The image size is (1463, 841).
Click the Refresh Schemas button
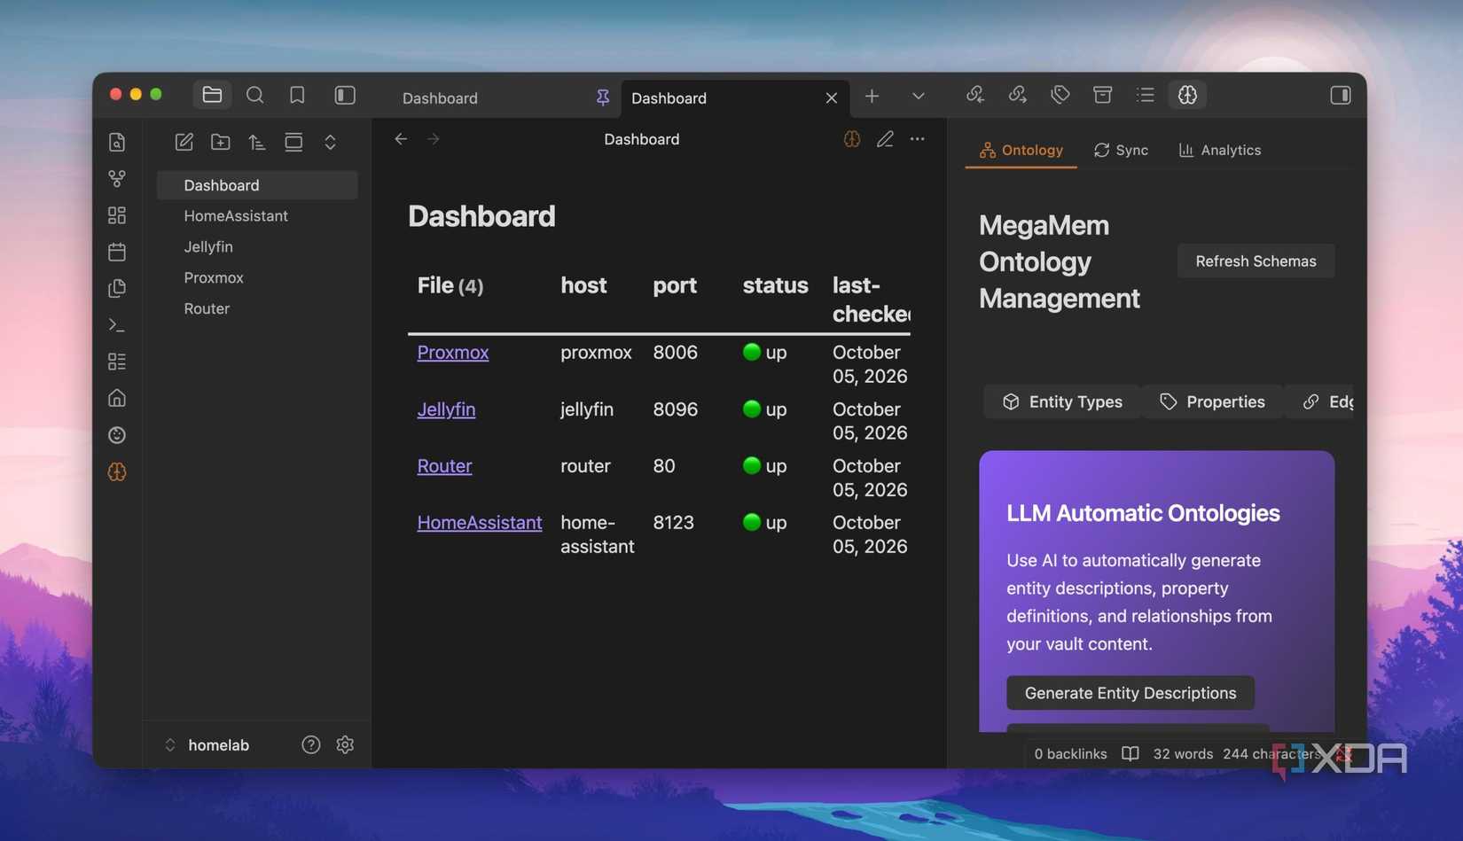tap(1256, 261)
